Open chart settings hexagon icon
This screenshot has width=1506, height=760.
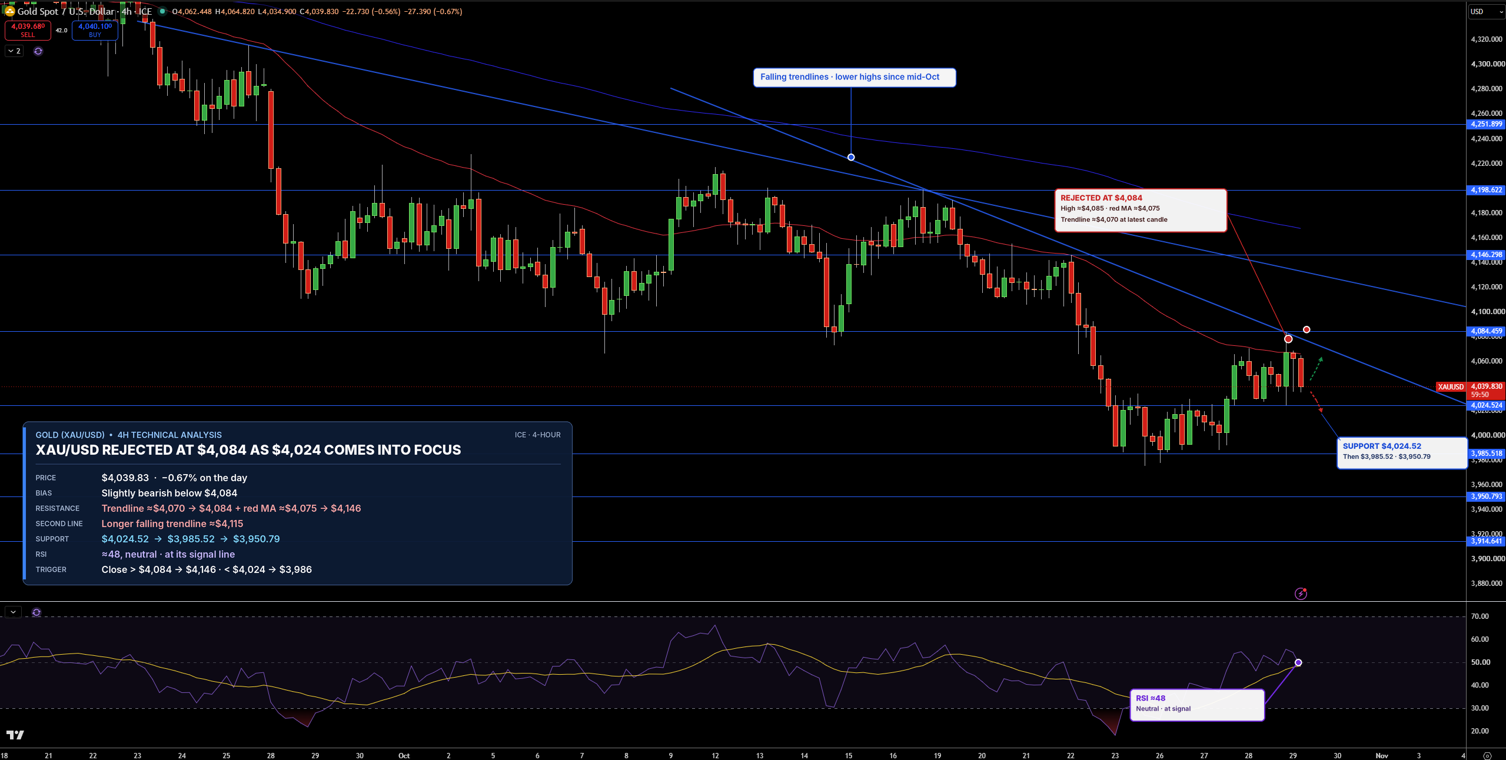pyautogui.click(x=1487, y=755)
